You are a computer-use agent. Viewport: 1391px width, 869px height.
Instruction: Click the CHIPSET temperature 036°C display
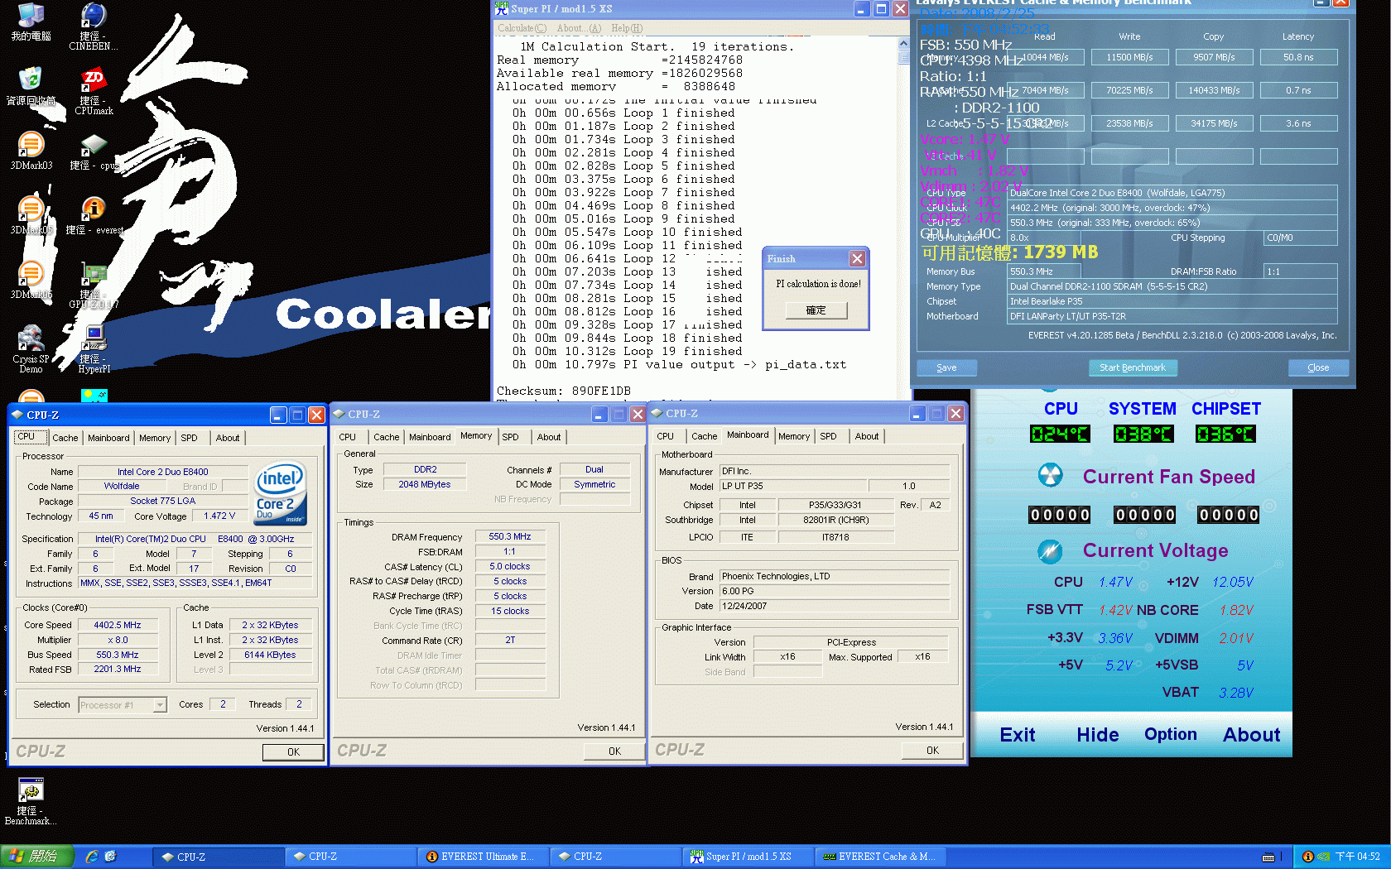pos(1226,434)
